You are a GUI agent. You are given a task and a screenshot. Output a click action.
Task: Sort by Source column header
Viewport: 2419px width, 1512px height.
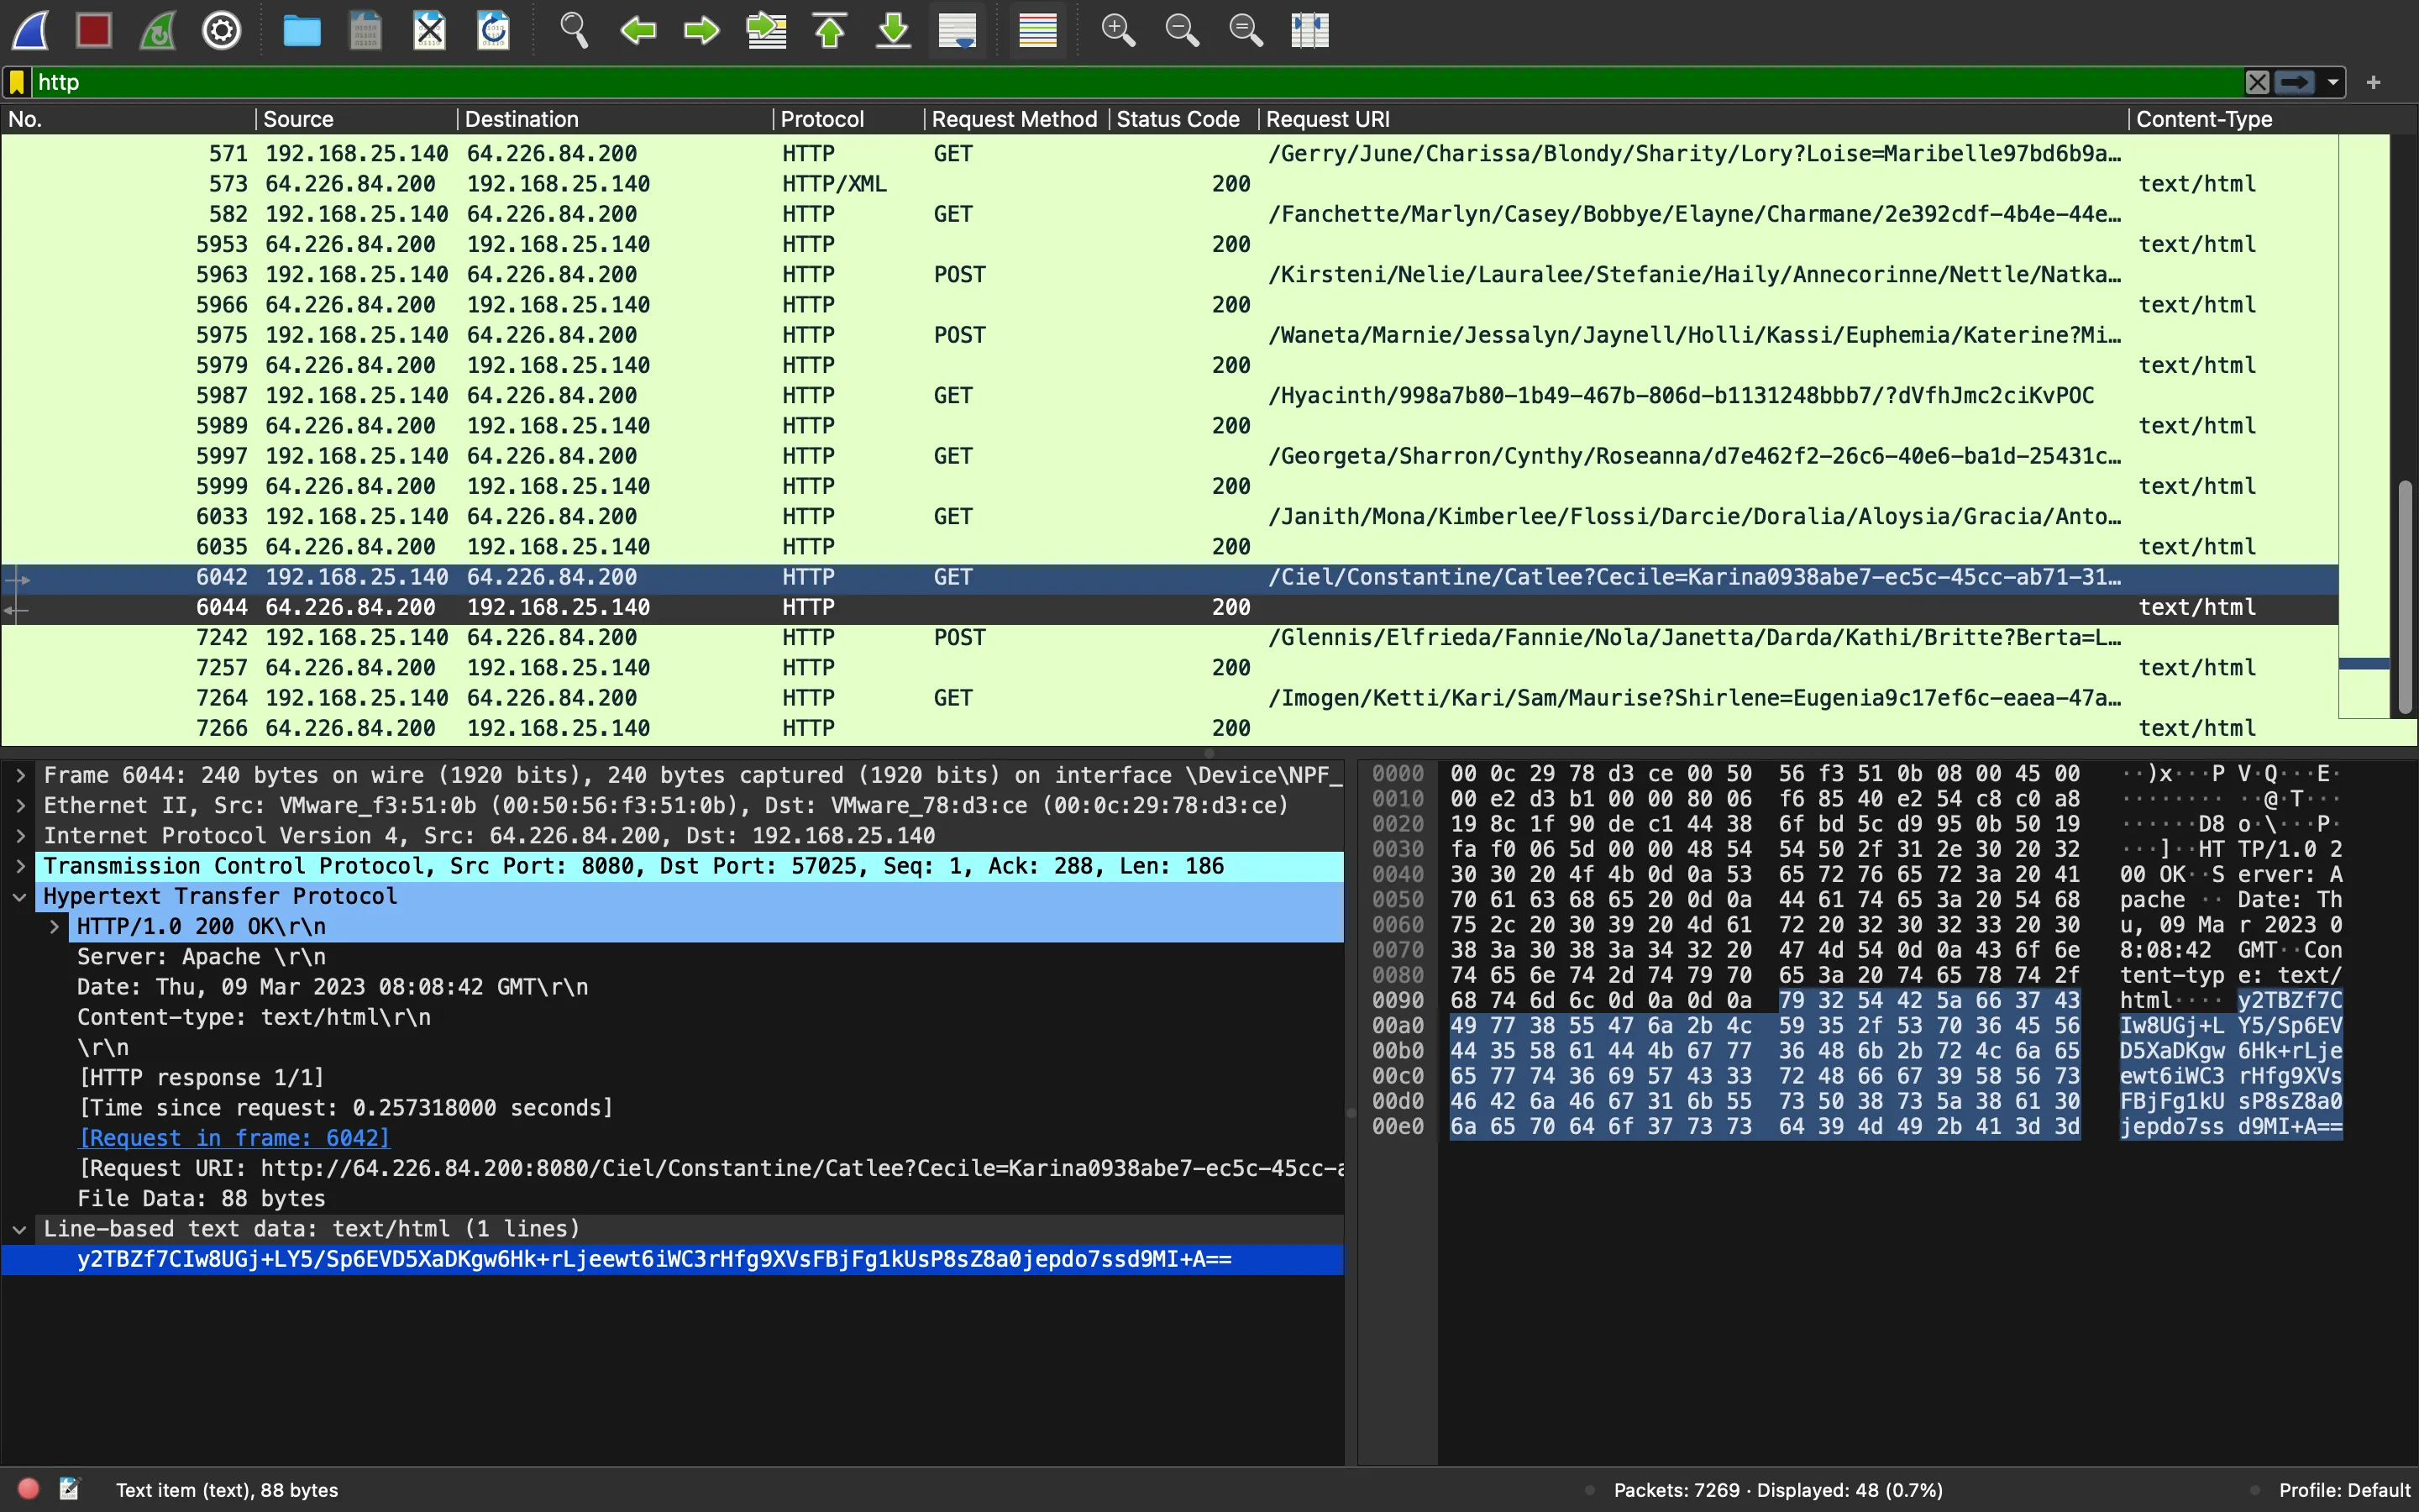coord(357,119)
